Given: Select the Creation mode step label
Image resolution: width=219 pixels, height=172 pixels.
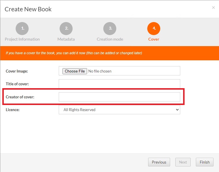Looking at the screenshot, I should point(110,39).
